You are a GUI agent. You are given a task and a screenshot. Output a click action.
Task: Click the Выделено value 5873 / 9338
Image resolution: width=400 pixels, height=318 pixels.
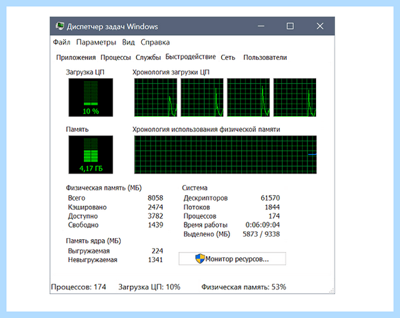click(x=261, y=234)
